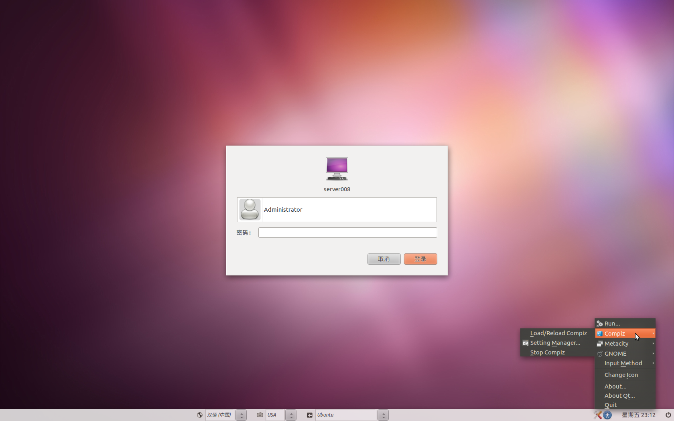
Task: Click the globe language icon in bottom panel
Action: 200,415
